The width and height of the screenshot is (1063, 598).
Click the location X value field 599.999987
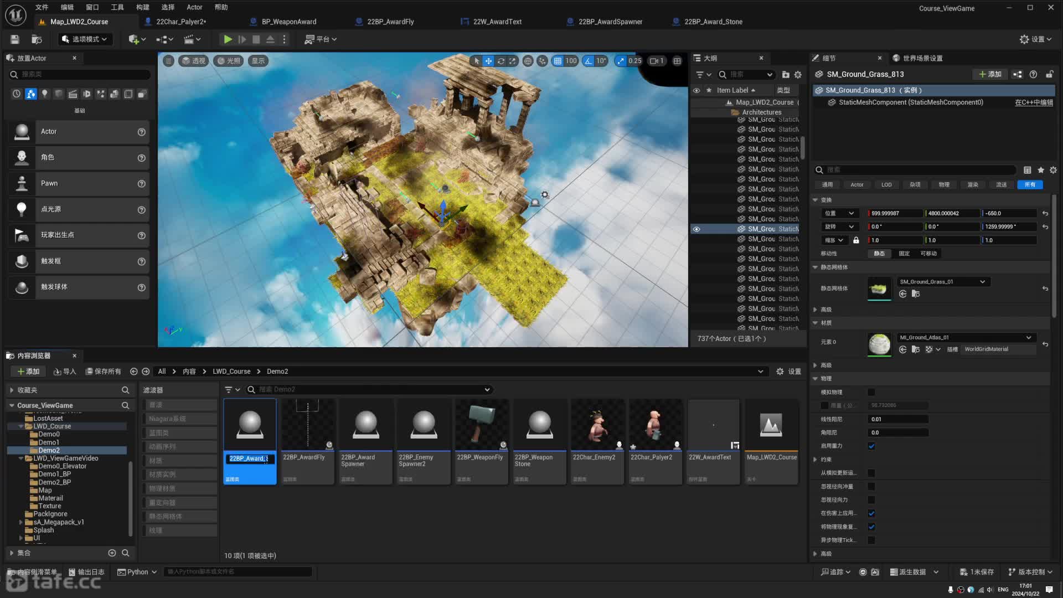click(x=895, y=213)
